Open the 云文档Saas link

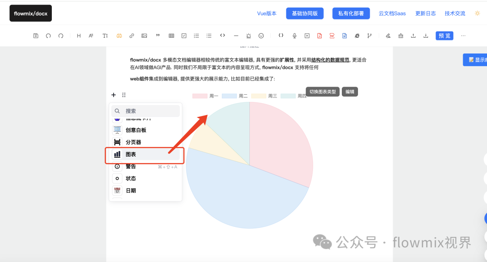click(392, 13)
